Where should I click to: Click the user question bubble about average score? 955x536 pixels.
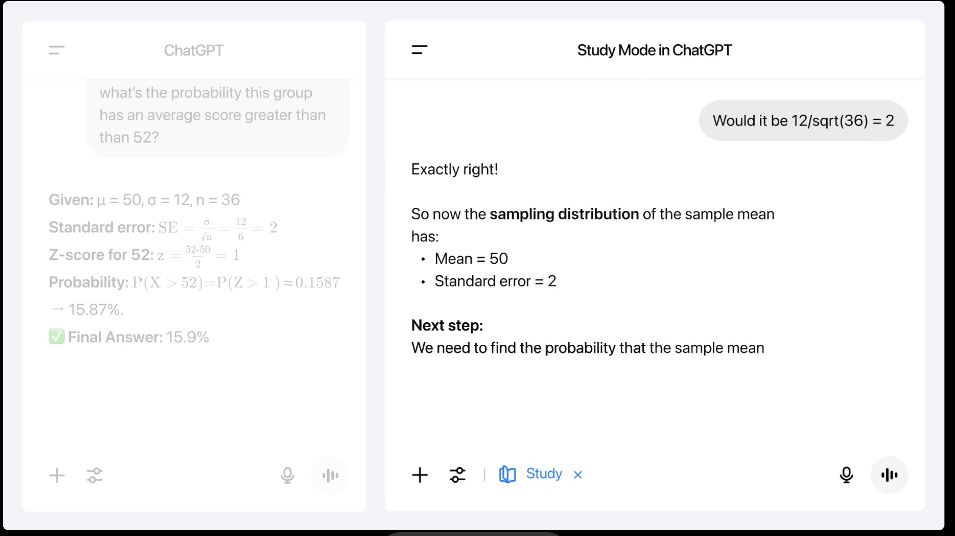click(218, 115)
